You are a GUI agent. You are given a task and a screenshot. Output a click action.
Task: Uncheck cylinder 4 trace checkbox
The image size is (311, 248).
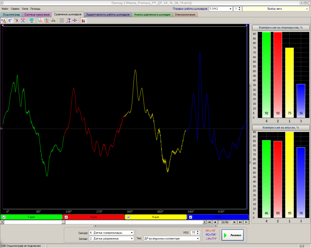128,217
